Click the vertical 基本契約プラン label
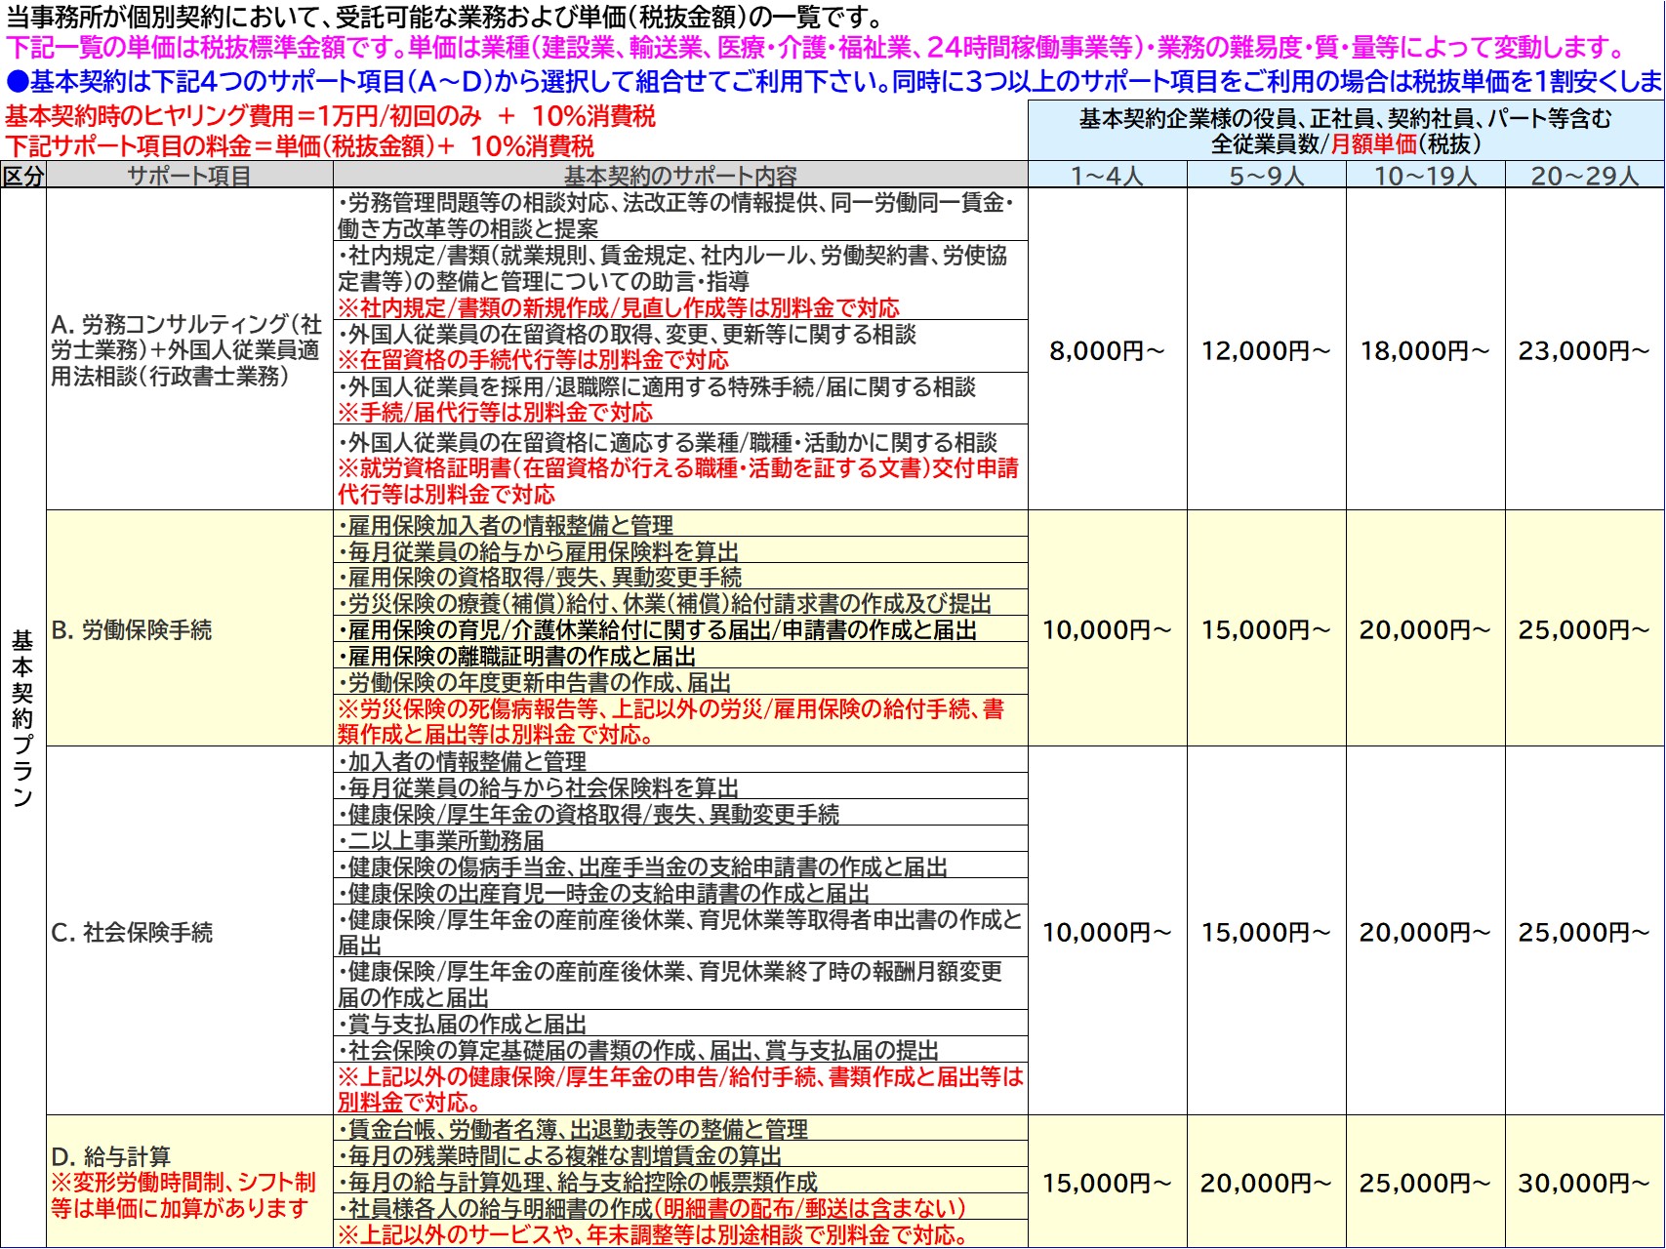Screen dimensions: 1666x1249 click(x=22, y=718)
